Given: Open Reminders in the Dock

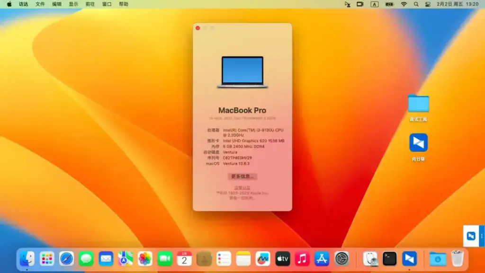Looking at the screenshot, I should [224, 259].
